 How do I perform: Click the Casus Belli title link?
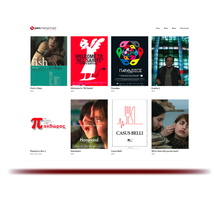[x=116, y=151]
